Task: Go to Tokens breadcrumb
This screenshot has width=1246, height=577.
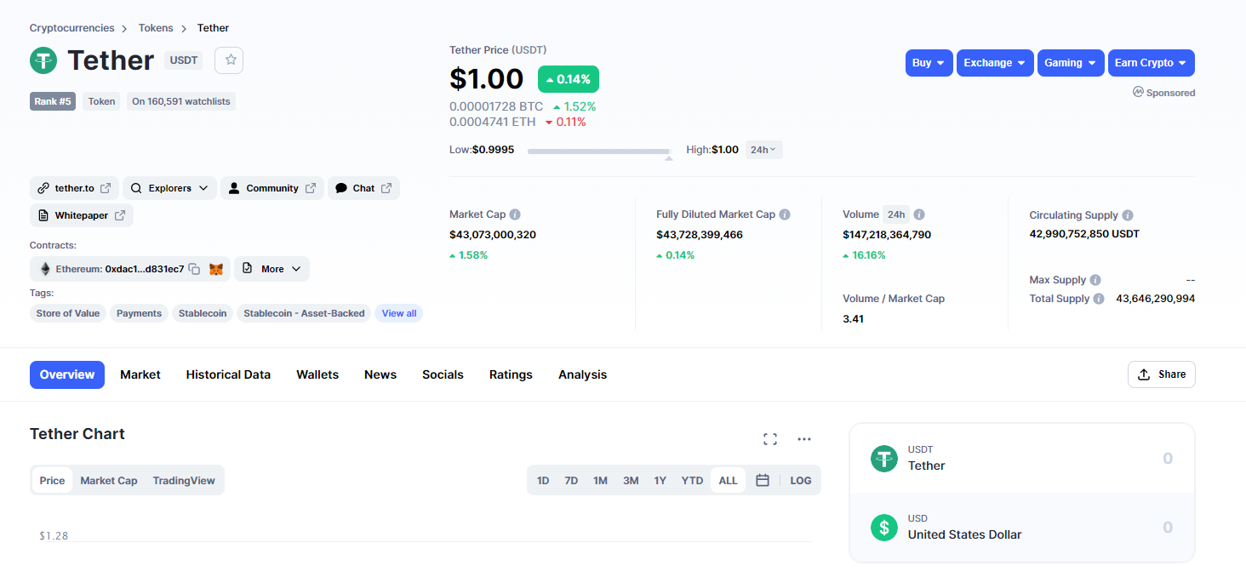Action: pos(156,28)
